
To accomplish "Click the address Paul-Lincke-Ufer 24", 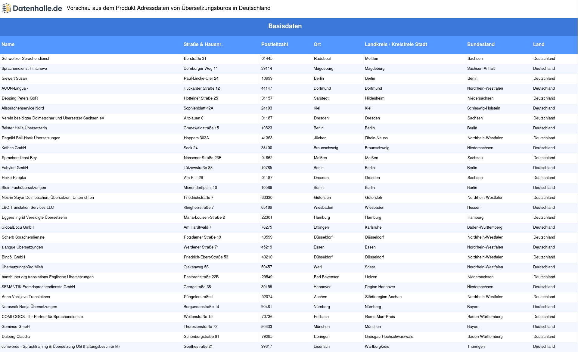I will point(201,79).
